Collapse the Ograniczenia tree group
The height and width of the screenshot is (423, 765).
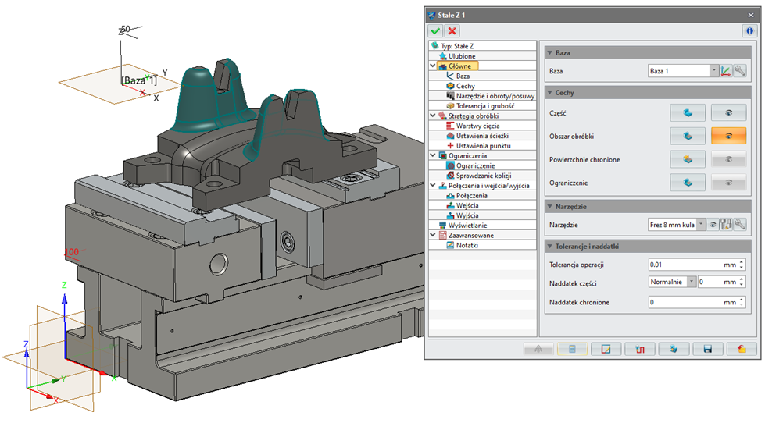tap(433, 155)
